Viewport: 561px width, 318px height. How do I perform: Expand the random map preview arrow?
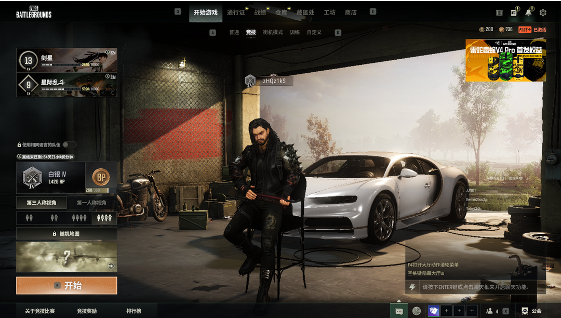111,266
